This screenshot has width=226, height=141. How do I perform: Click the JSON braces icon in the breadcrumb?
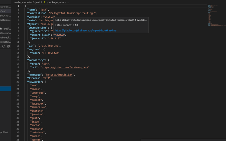(x=45, y=2)
